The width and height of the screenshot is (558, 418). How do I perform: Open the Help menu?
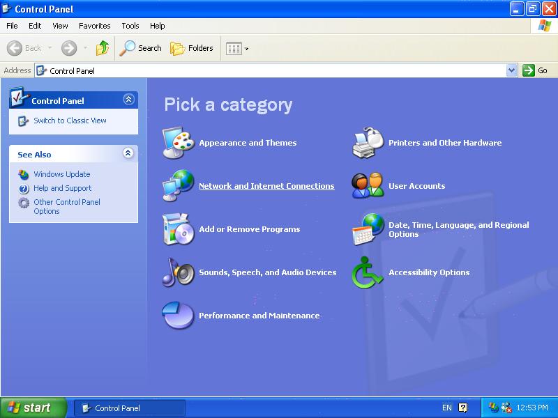158,26
